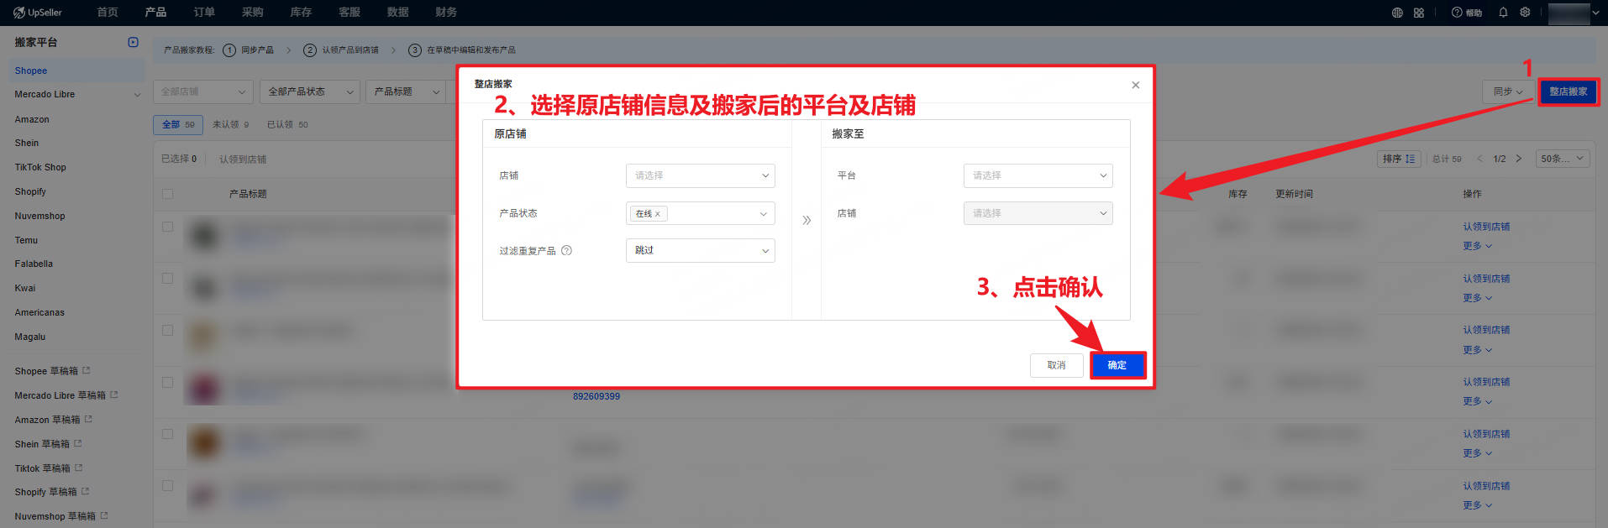
Task: Open the 产品标题 search type dropdown
Action: (x=407, y=91)
